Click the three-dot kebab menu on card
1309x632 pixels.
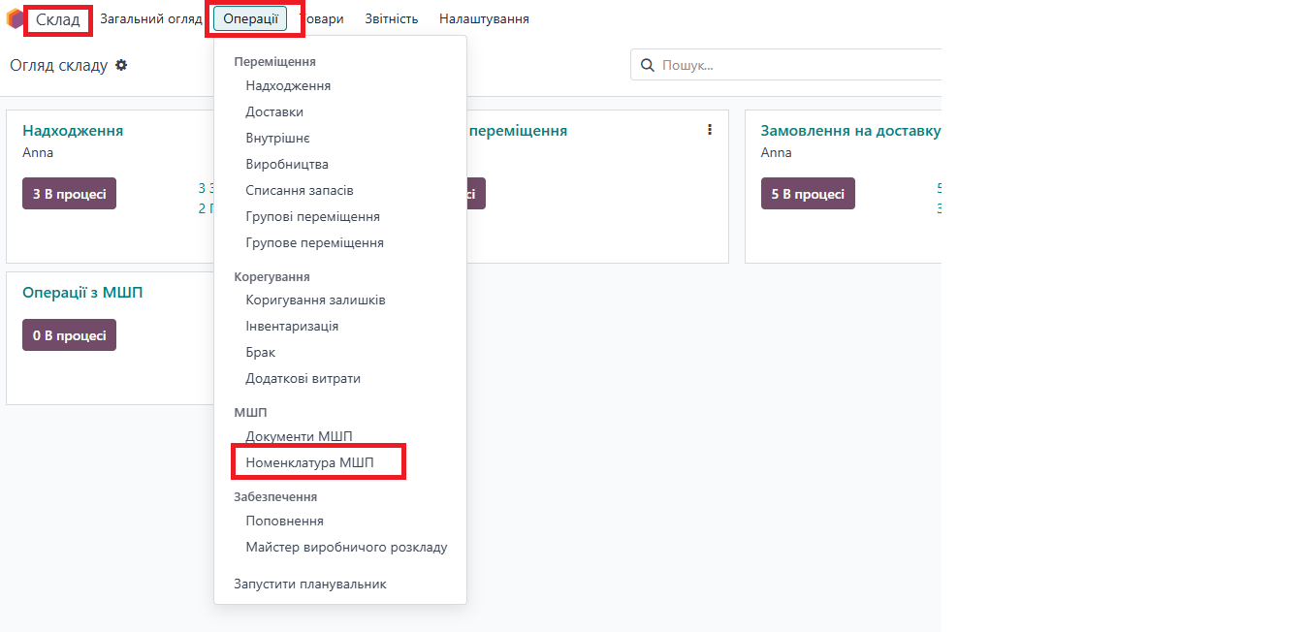pos(710,130)
